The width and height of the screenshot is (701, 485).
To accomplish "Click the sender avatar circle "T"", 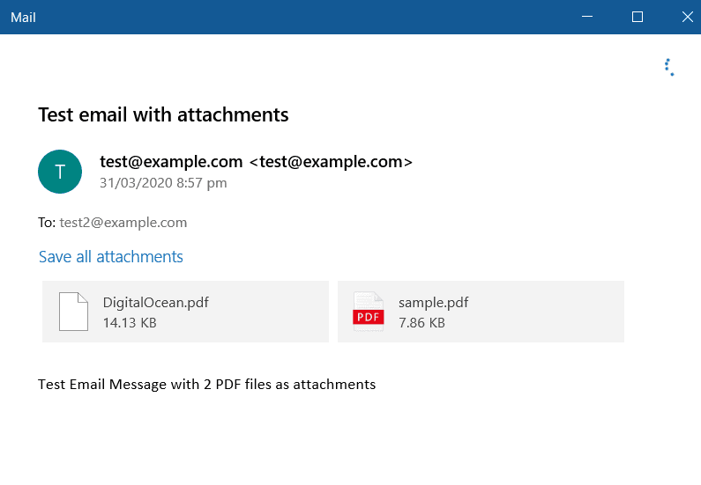I will pyautogui.click(x=60, y=172).
